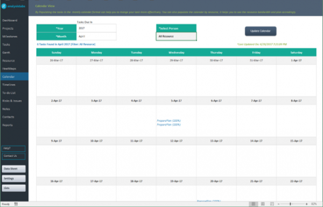Select the 1-Apr-17 date cell
Screen dimensions: 323x207
296,60
